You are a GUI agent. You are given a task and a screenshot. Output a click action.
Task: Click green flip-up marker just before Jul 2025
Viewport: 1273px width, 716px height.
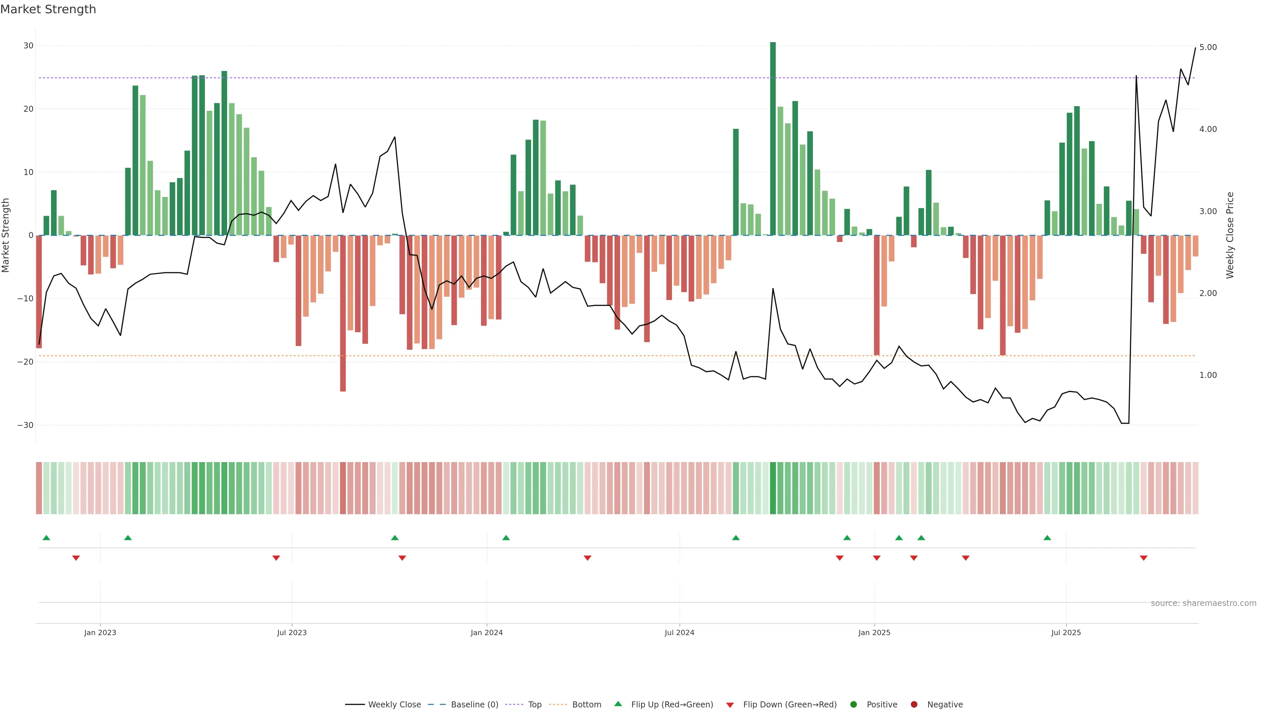(x=1047, y=538)
